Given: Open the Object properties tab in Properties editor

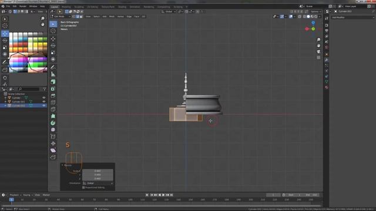Looking at the screenshot, I should coord(327,55).
